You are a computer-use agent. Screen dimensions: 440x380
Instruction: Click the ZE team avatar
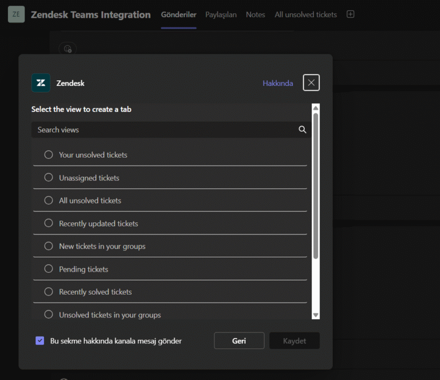click(x=16, y=14)
